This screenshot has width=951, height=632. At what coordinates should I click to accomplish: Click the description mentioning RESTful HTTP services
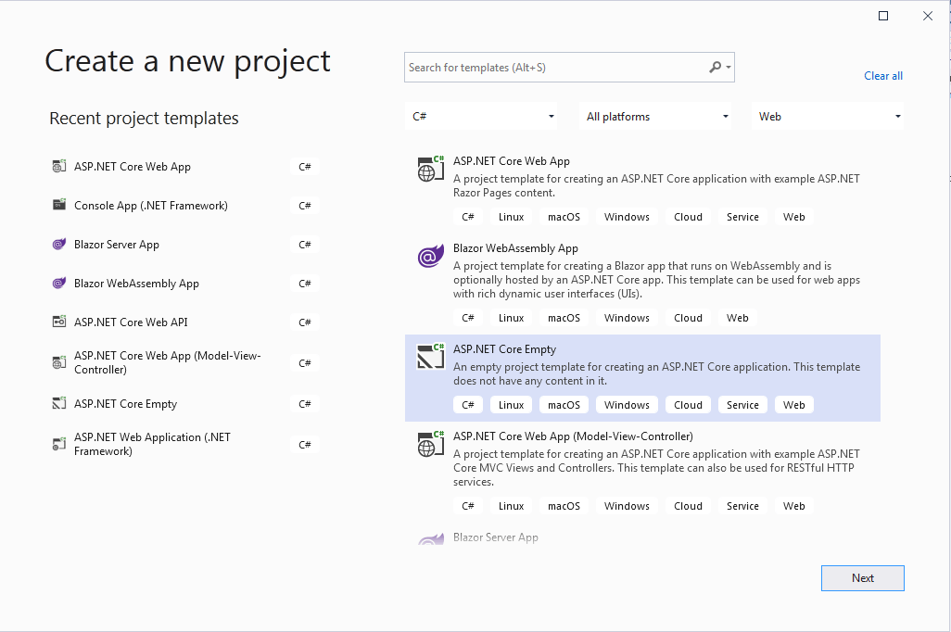coord(656,468)
